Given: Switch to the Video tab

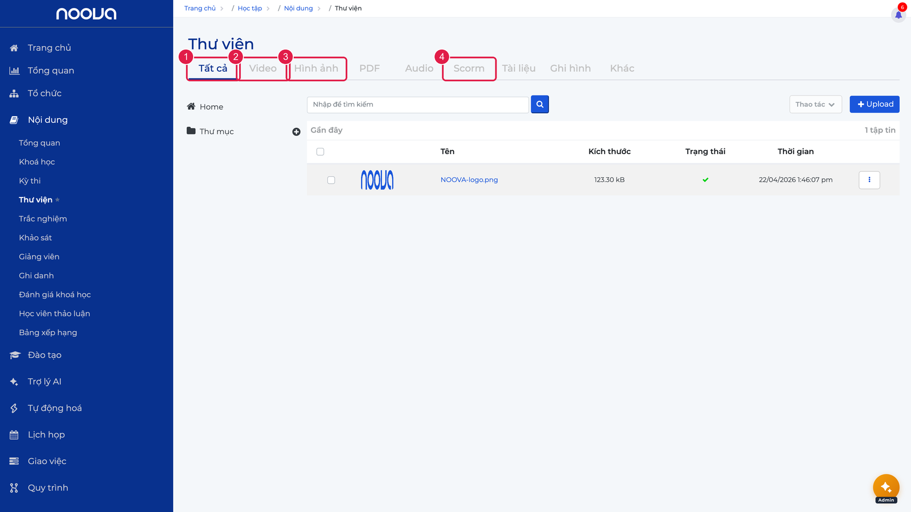Looking at the screenshot, I should (262, 68).
